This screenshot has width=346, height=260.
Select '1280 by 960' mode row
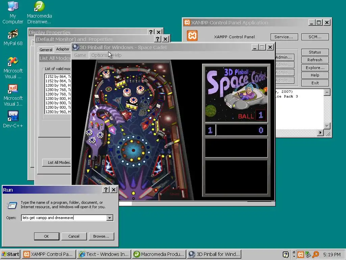click(58, 112)
